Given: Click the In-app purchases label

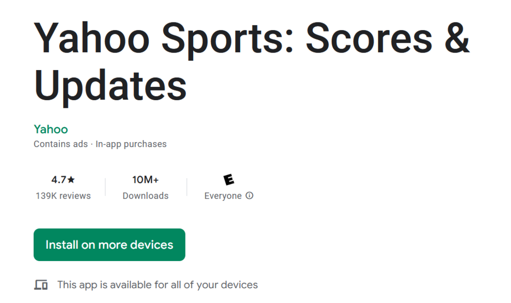Looking at the screenshot, I should (131, 144).
